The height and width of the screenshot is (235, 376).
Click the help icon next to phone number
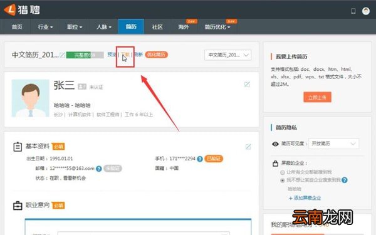[200, 159]
